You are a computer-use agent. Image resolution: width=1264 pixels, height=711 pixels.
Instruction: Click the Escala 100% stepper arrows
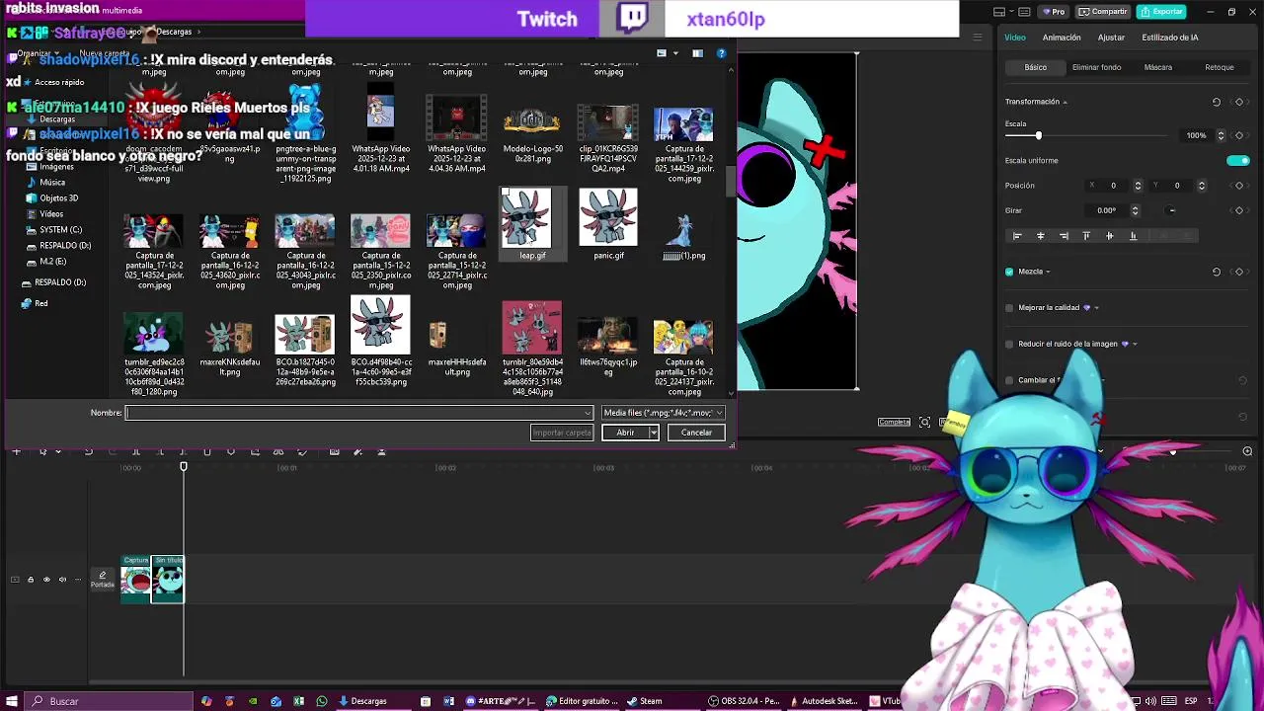(1222, 135)
